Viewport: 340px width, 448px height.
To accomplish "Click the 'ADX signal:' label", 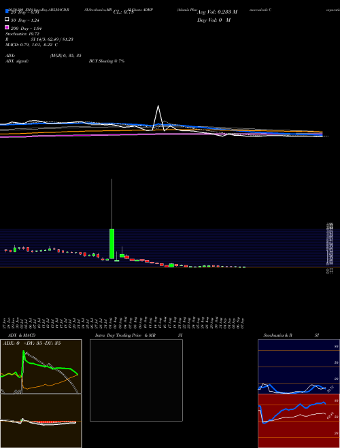I will (17, 61).
